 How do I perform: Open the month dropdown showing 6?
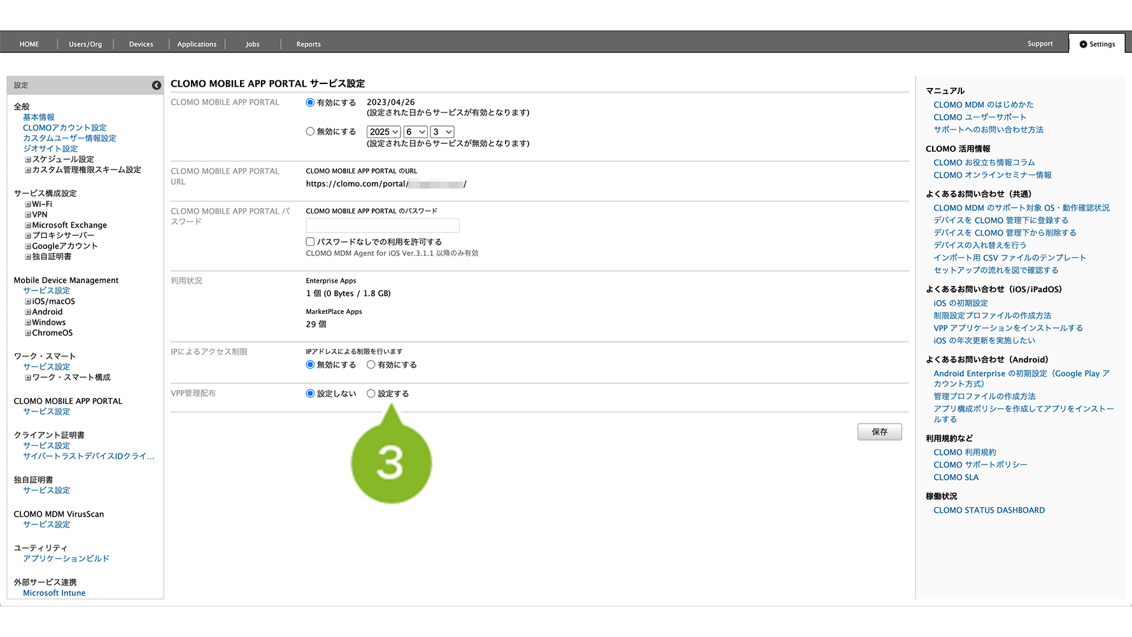[x=416, y=132]
